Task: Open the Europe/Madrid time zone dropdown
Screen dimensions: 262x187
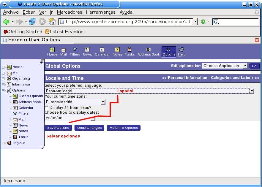Action: point(103,102)
